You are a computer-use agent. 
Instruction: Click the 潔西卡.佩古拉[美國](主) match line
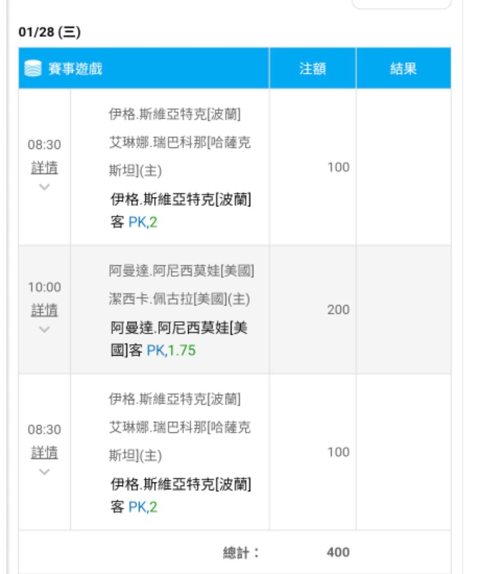179,299
